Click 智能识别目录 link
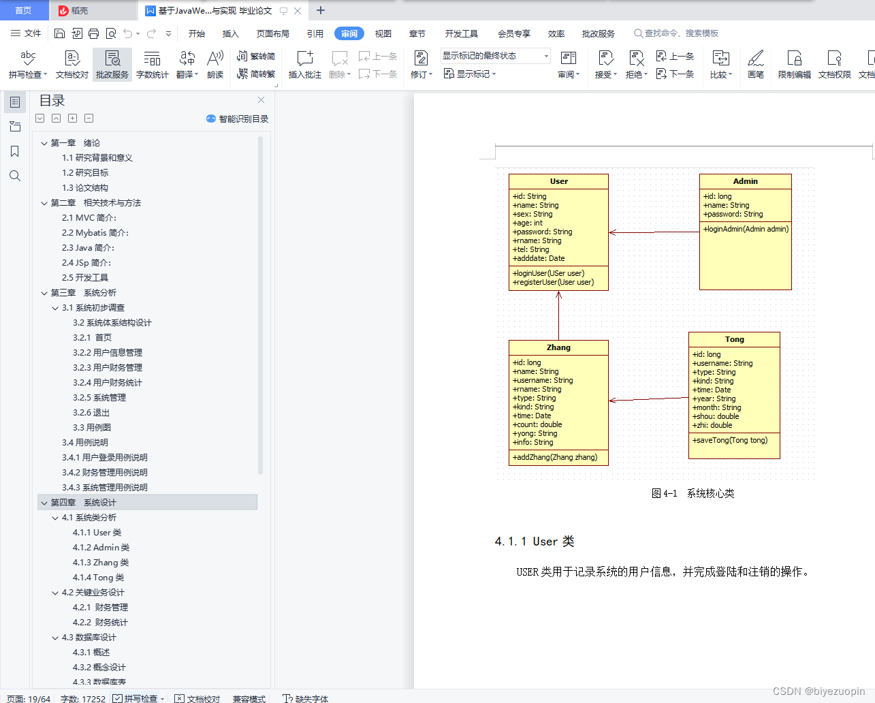 (238, 119)
